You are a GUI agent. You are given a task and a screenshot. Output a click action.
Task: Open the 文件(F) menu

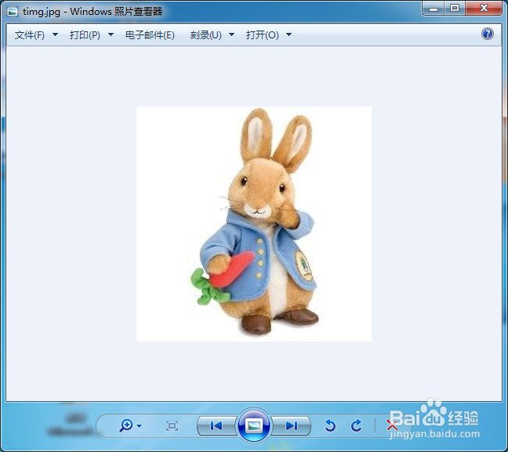pyautogui.click(x=30, y=34)
